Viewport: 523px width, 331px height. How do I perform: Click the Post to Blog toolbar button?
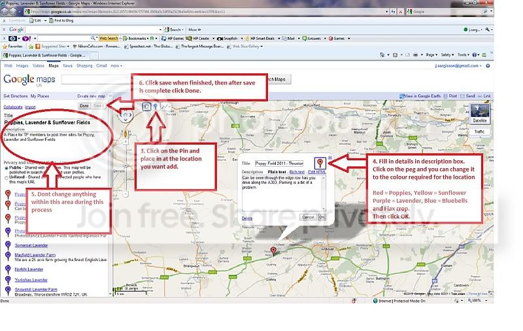61,20
